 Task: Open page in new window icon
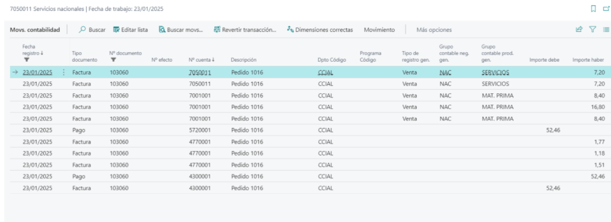[606, 8]
